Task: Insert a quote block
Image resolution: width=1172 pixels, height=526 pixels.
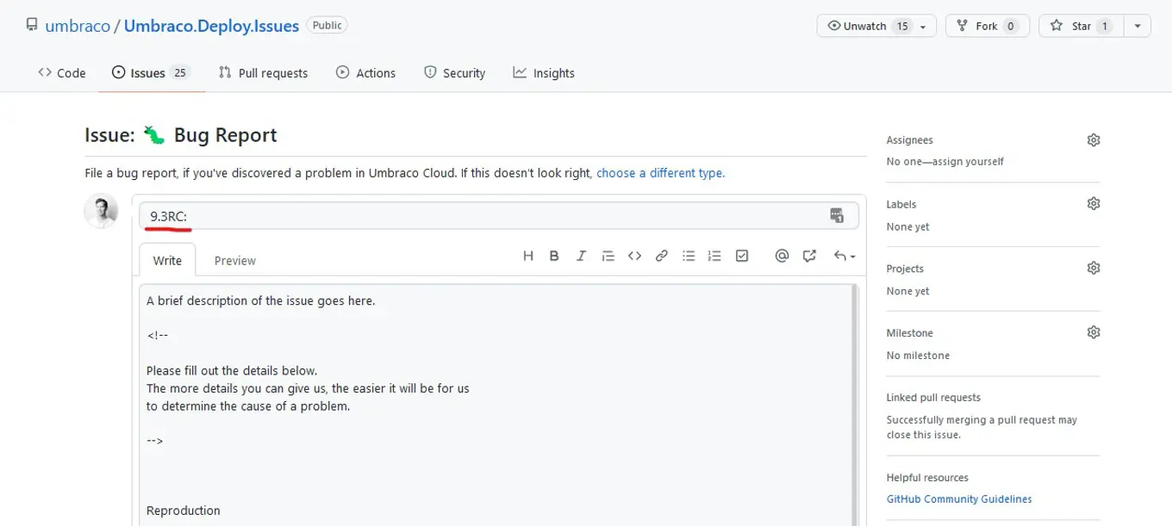Action: tap(608, 255)
